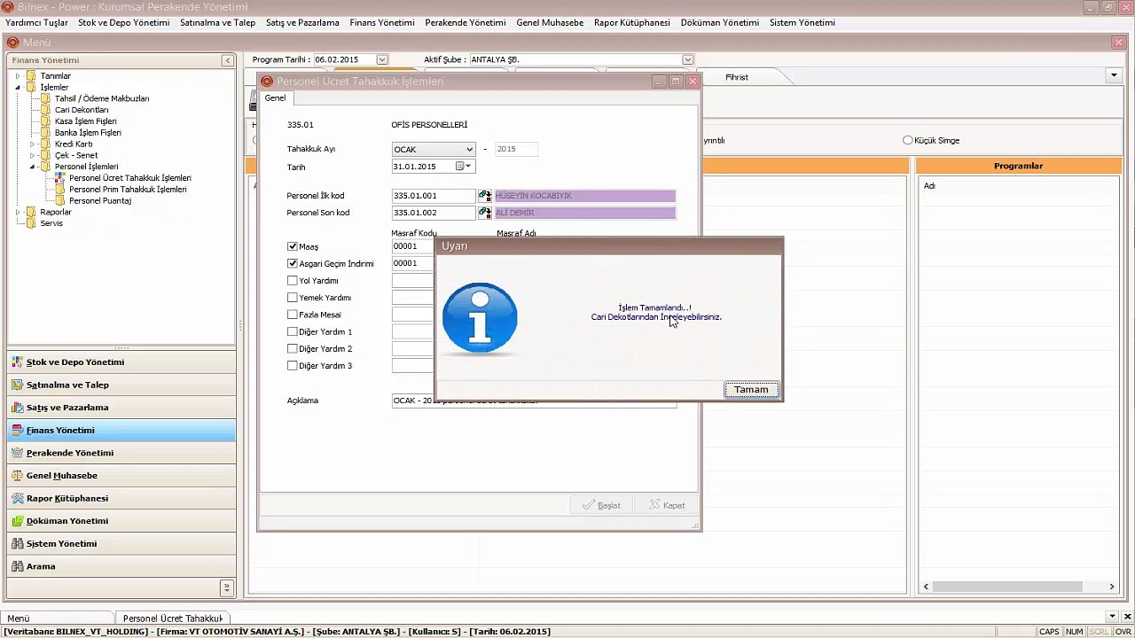Click the folder icon of Cari Dekontları
The image size is (1135, 638).
tap(46, 110)
